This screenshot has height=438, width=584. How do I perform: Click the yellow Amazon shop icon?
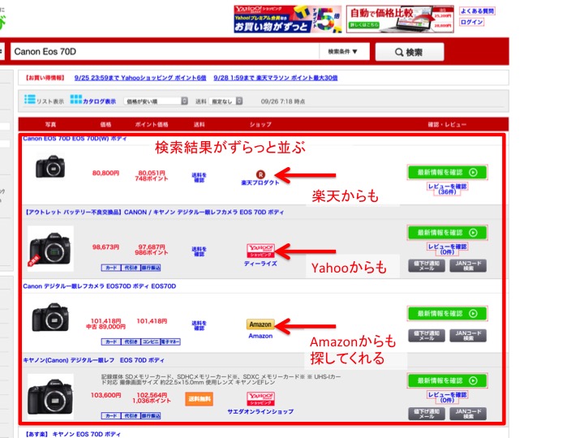pos(260,324)
